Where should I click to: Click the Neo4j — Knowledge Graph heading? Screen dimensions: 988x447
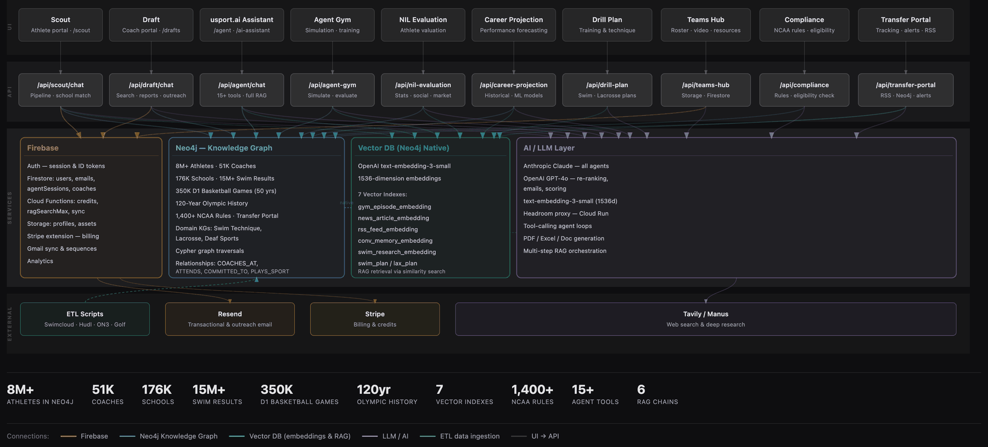(x=224, y=148)
